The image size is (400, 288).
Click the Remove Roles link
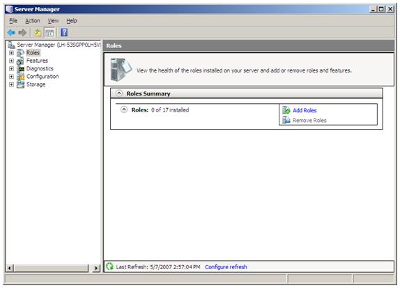pos(309,120)
